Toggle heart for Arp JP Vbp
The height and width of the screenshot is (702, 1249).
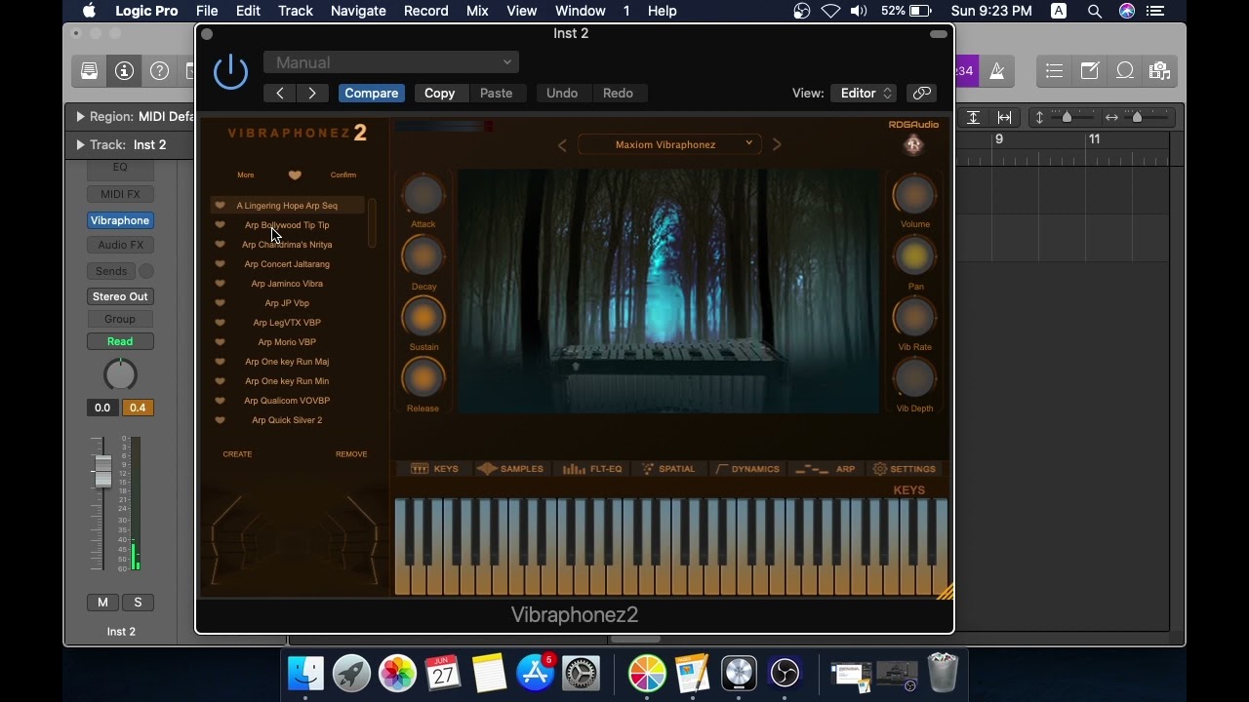[x=220, y=303]
